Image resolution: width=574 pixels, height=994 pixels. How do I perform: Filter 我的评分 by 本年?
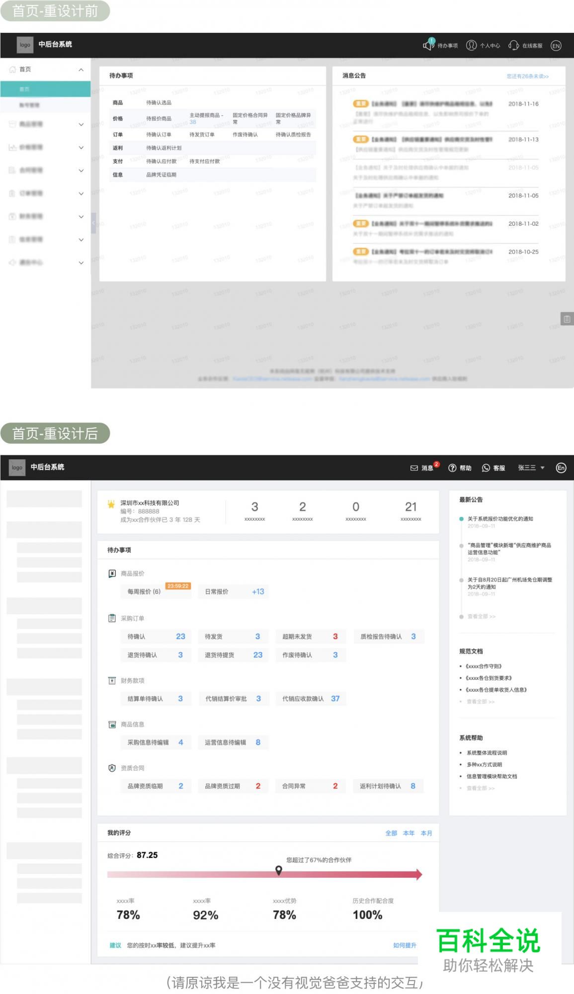(x=409, y=833)
